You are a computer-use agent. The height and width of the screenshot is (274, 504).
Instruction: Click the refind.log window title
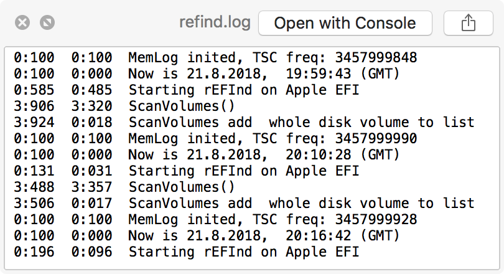click(215, 24)
